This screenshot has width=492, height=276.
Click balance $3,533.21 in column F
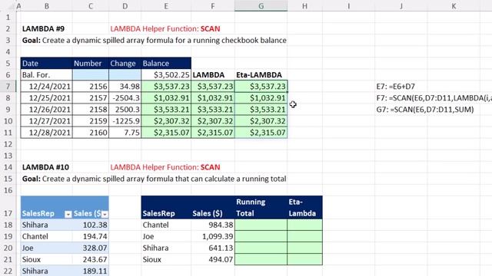(x=213, y=110)
